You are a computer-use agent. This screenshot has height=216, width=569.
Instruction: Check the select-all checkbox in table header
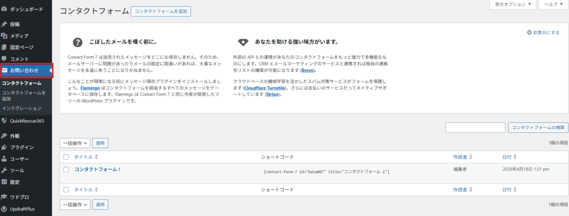[x=66, y=157]
